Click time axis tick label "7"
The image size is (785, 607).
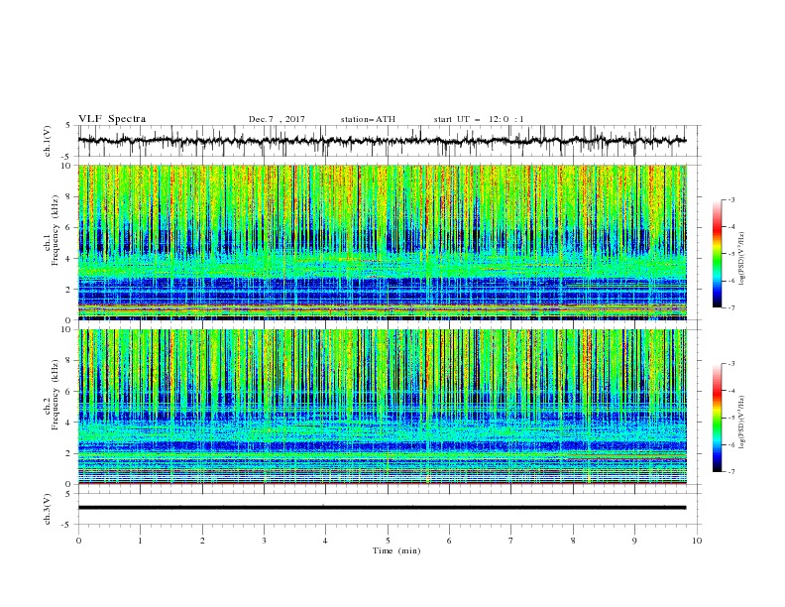(511, 541)
